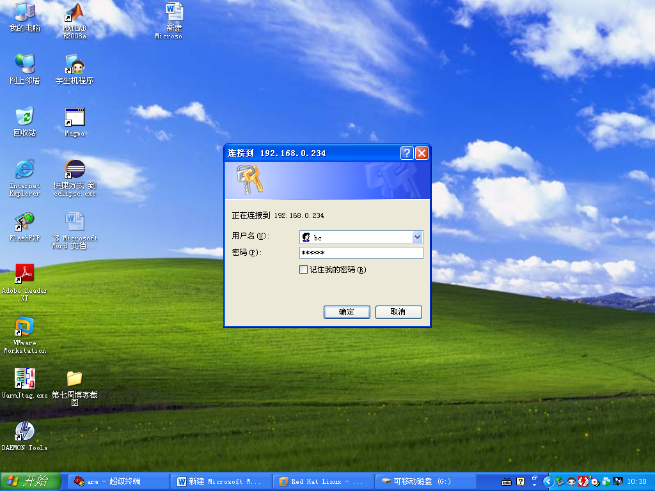Launch the 学生机程序 desktop shortcut

point(74,69)
